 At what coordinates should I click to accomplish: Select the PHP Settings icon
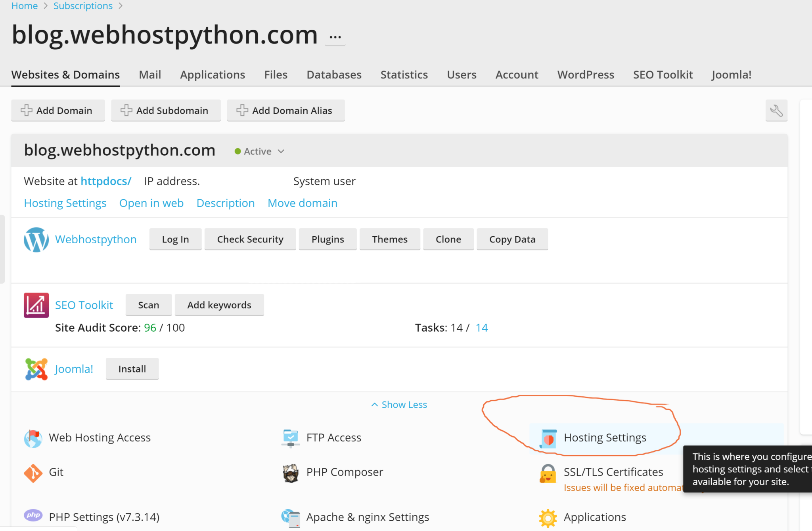tap(33, 516)
